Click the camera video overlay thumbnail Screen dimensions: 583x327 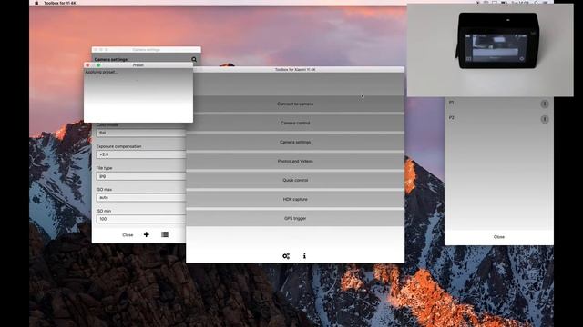[x=490, y=50]
